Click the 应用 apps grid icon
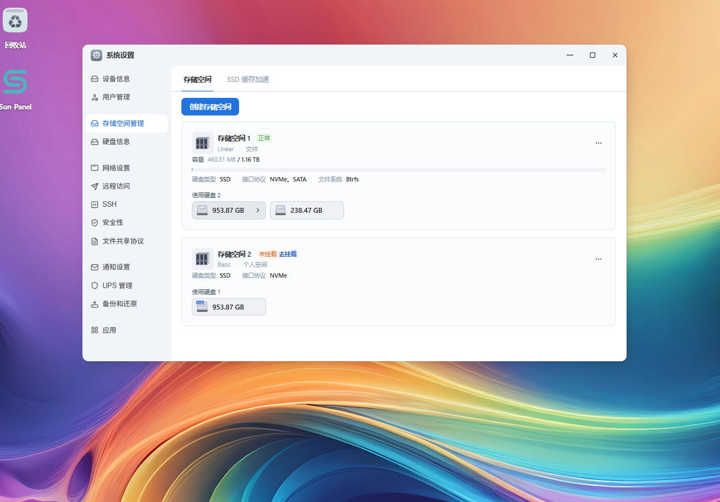This screenshot has height=502, width=720. pos(95,330)
